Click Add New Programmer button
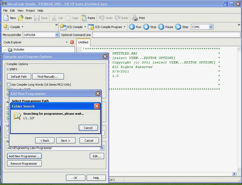242x185 pixels. click(24, 156)
